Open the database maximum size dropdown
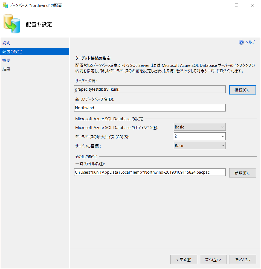261x269 pixels. pos(199,136)
